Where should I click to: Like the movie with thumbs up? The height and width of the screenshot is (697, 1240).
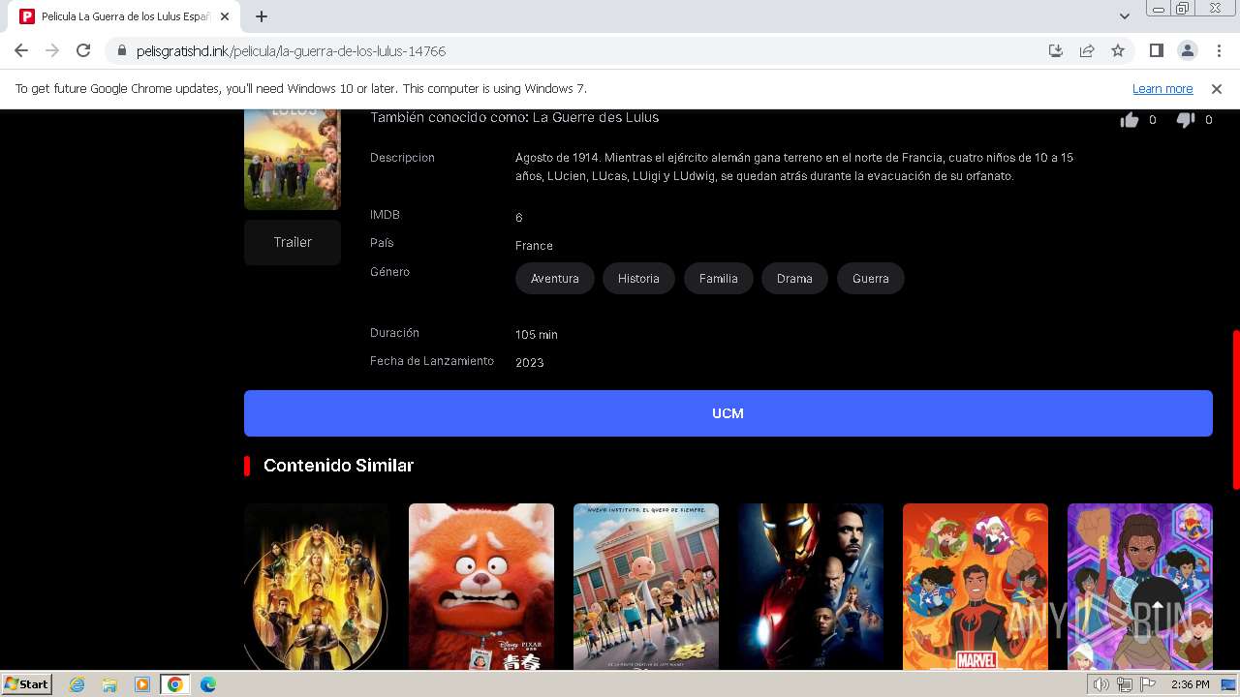[x=1129, y=120]
